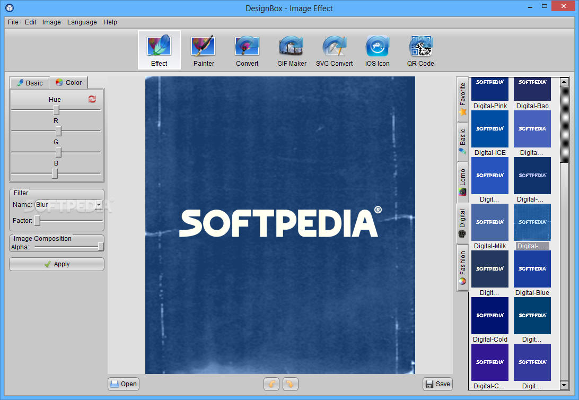Click the filter Factor slider handle
Viewport: 579px width, 400px height.
[x=37, y=221]
